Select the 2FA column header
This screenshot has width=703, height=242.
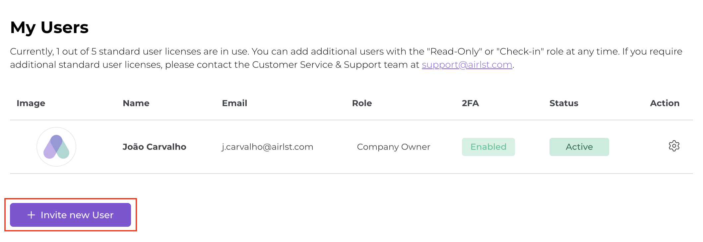tap(470, 103)
